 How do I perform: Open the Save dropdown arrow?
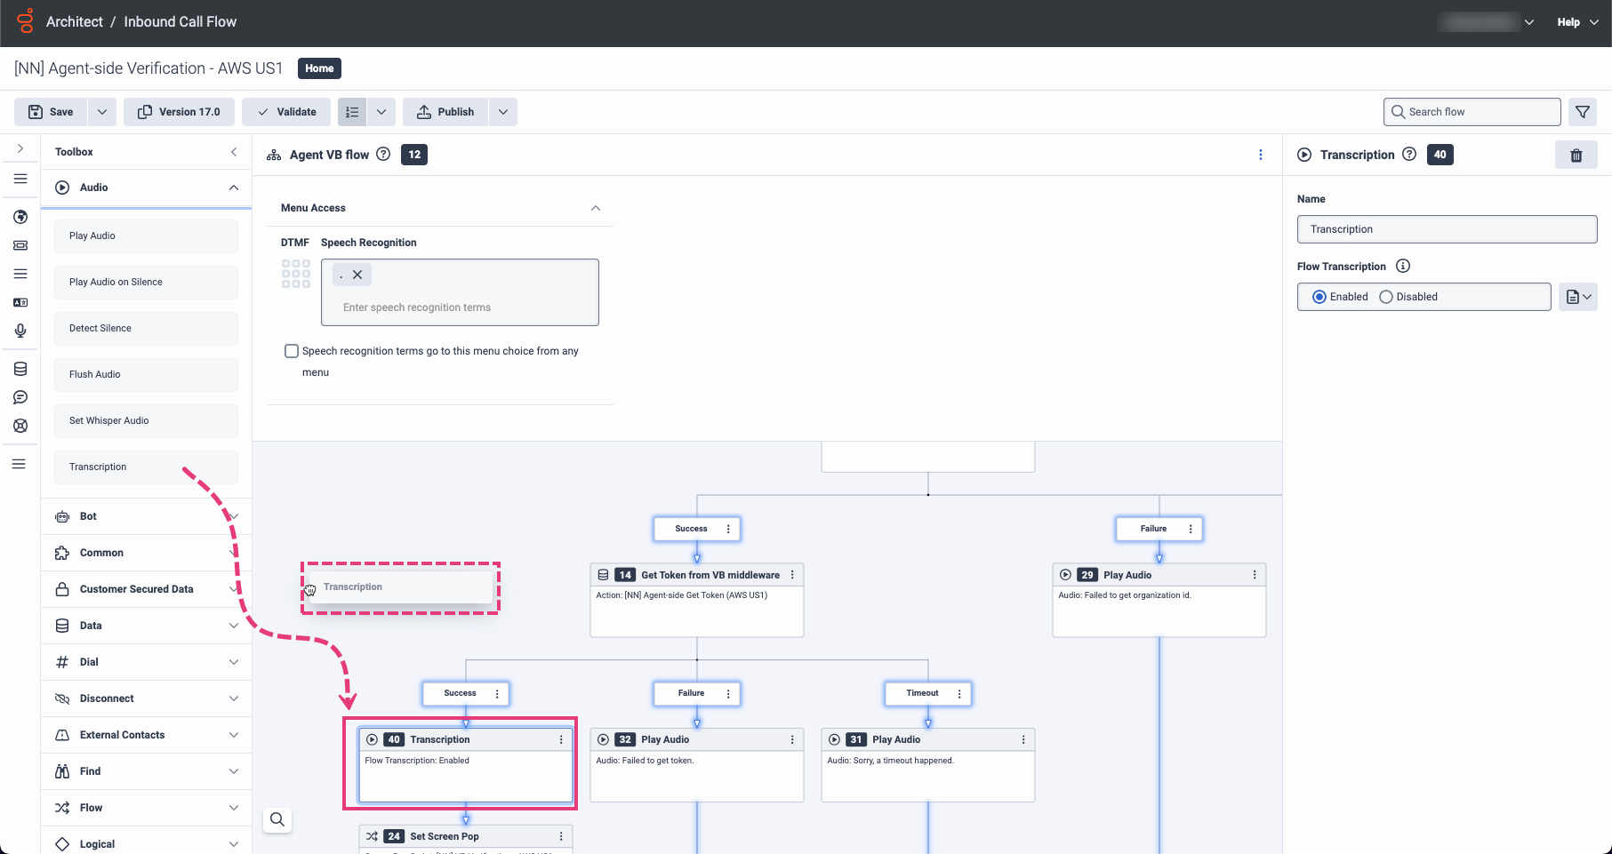coord(102,112)
